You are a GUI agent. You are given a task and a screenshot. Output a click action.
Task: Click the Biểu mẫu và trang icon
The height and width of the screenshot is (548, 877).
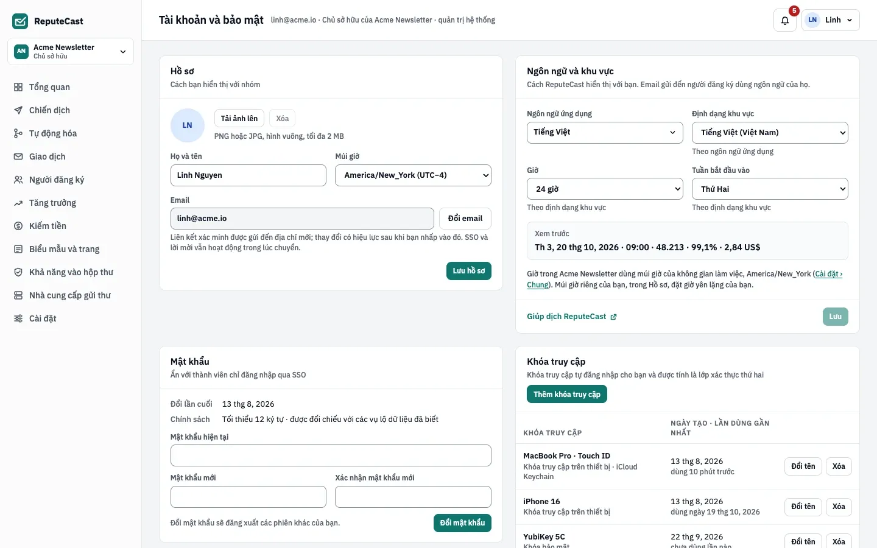(x=18, y=249)
